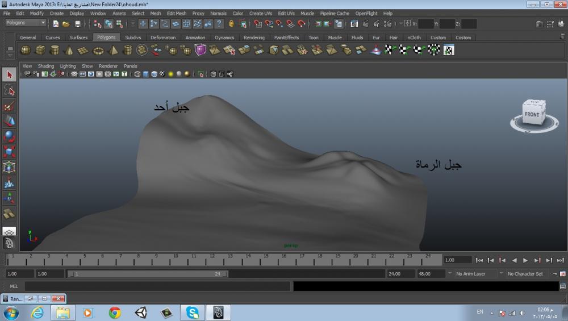The width and height of the screenshot is (568, 321).
Task: Click the MEL command input field
Action: tap(157, 286)
